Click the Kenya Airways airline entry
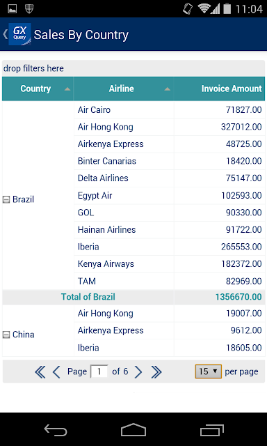Viewport: 267px width, 446px height. 106,264
